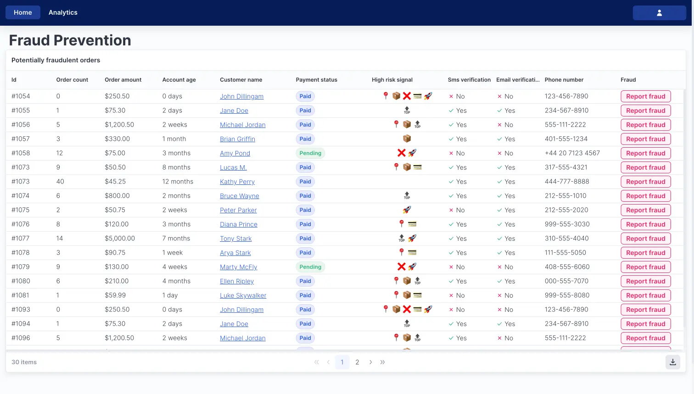
Task: Click order amount $5,000.00
Action: click(120, 239)
